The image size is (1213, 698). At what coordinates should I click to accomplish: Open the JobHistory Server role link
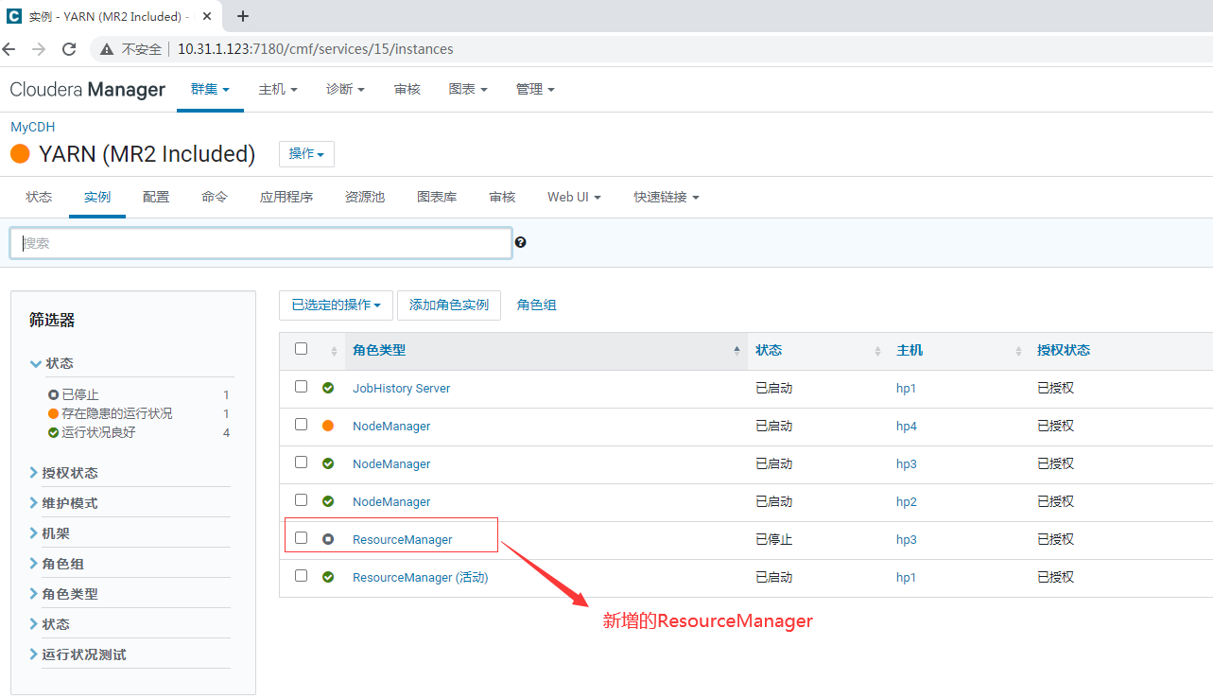(x=401, y=388)
